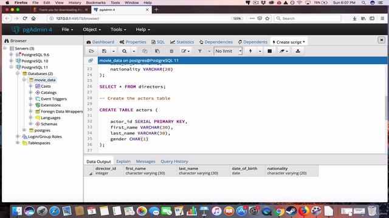Open the pgAdmin File menu

[x=67, y=30]
